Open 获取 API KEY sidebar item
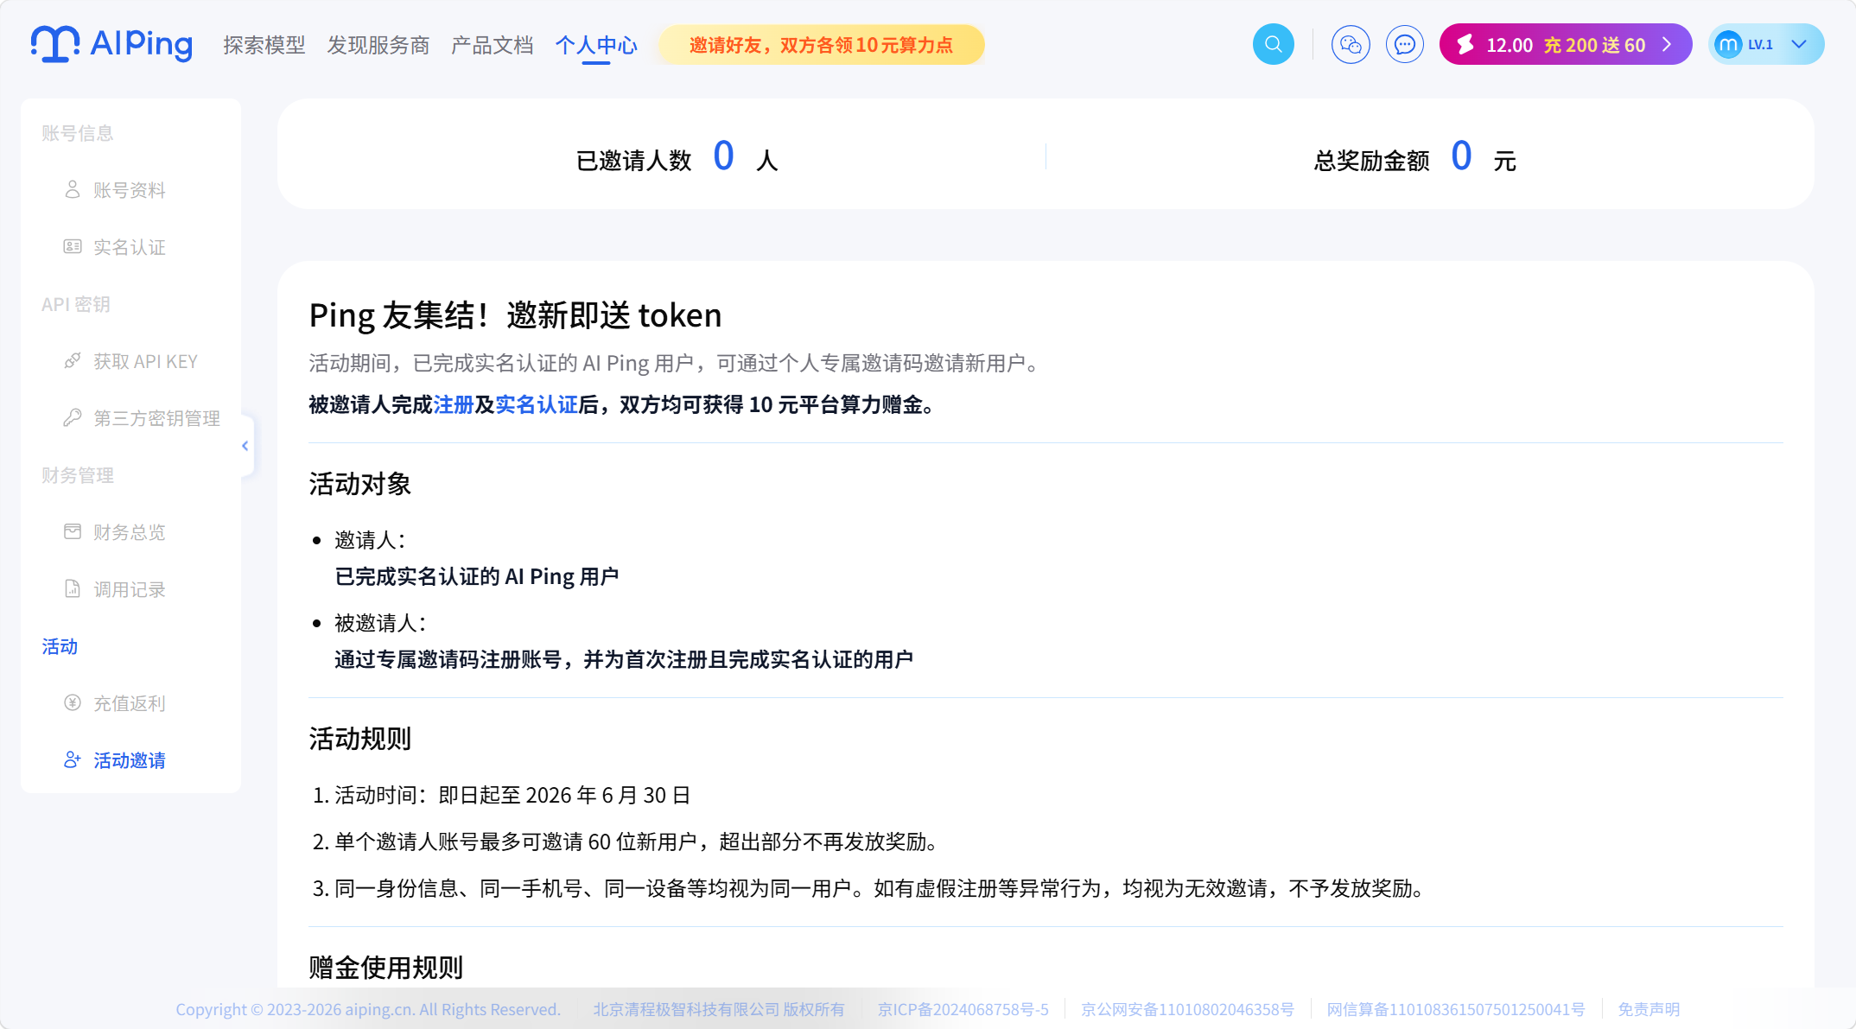Image resolution: width=1856 pixels, height=1029 pixels. coord(145,361)
